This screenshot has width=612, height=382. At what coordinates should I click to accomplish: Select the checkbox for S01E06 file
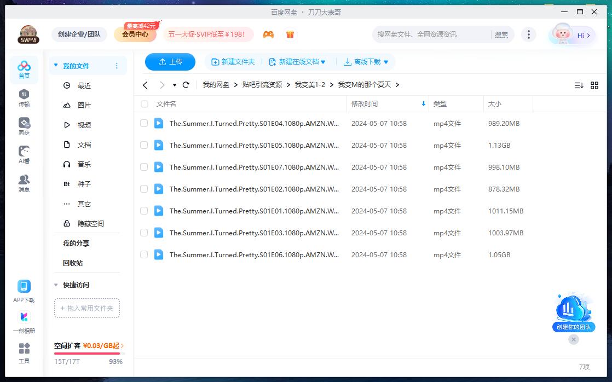pyautogui.click(x=144, y=255)
